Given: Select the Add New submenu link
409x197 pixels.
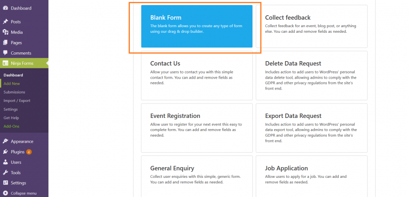Looking at the screenshot, I should pos(12,84).
